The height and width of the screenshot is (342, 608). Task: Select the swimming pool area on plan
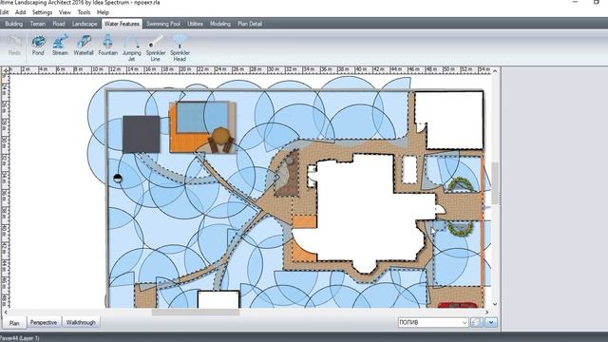(x=202, y=117)
